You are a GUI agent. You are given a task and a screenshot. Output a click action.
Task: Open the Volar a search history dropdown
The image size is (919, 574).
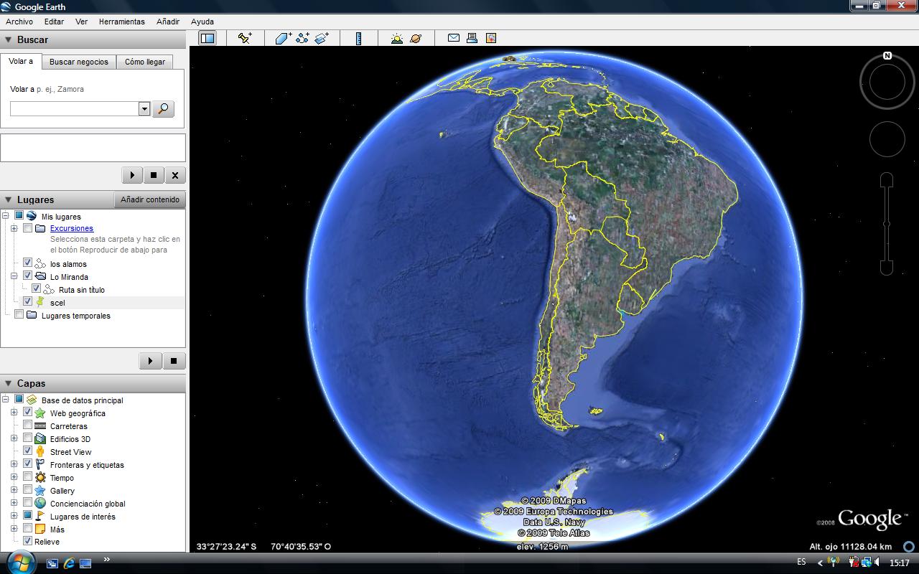(x=144, y=108)
